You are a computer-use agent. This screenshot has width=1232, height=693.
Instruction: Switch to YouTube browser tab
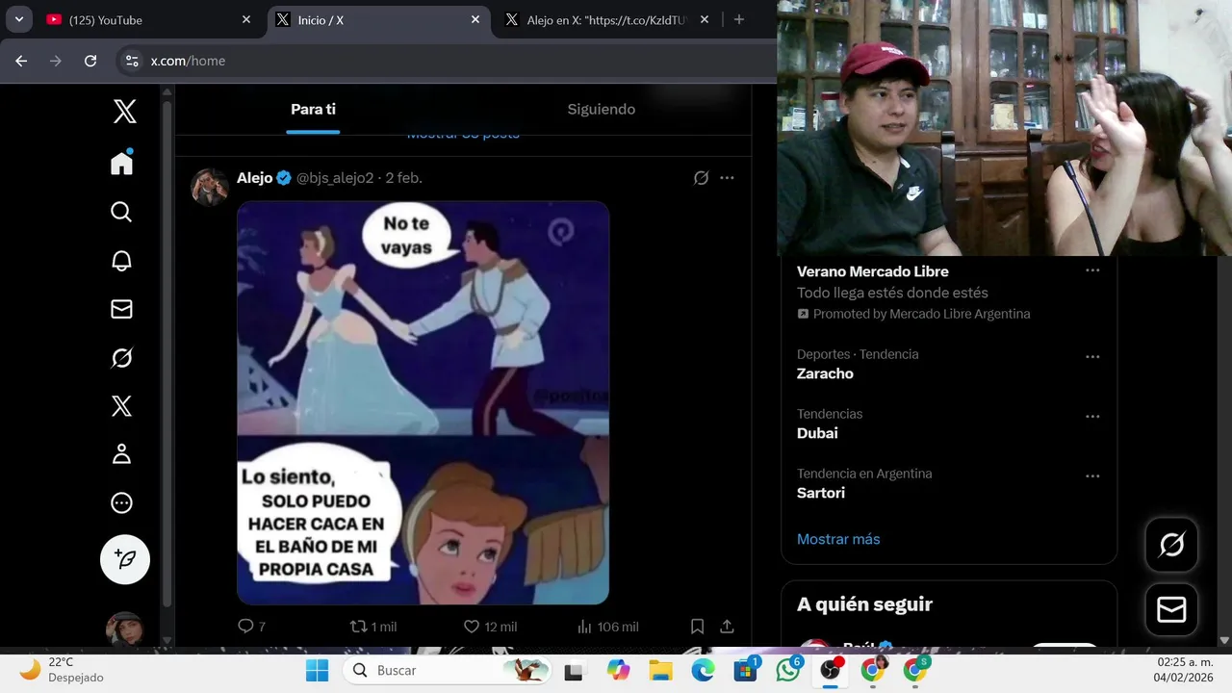[x=147, y=19]
